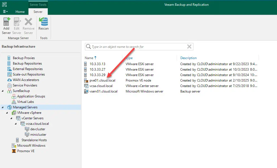Viewport: 277px width, 168px height.
Task: Collapse the Managed Servers tree node
Action: click(x=3, y=107)
